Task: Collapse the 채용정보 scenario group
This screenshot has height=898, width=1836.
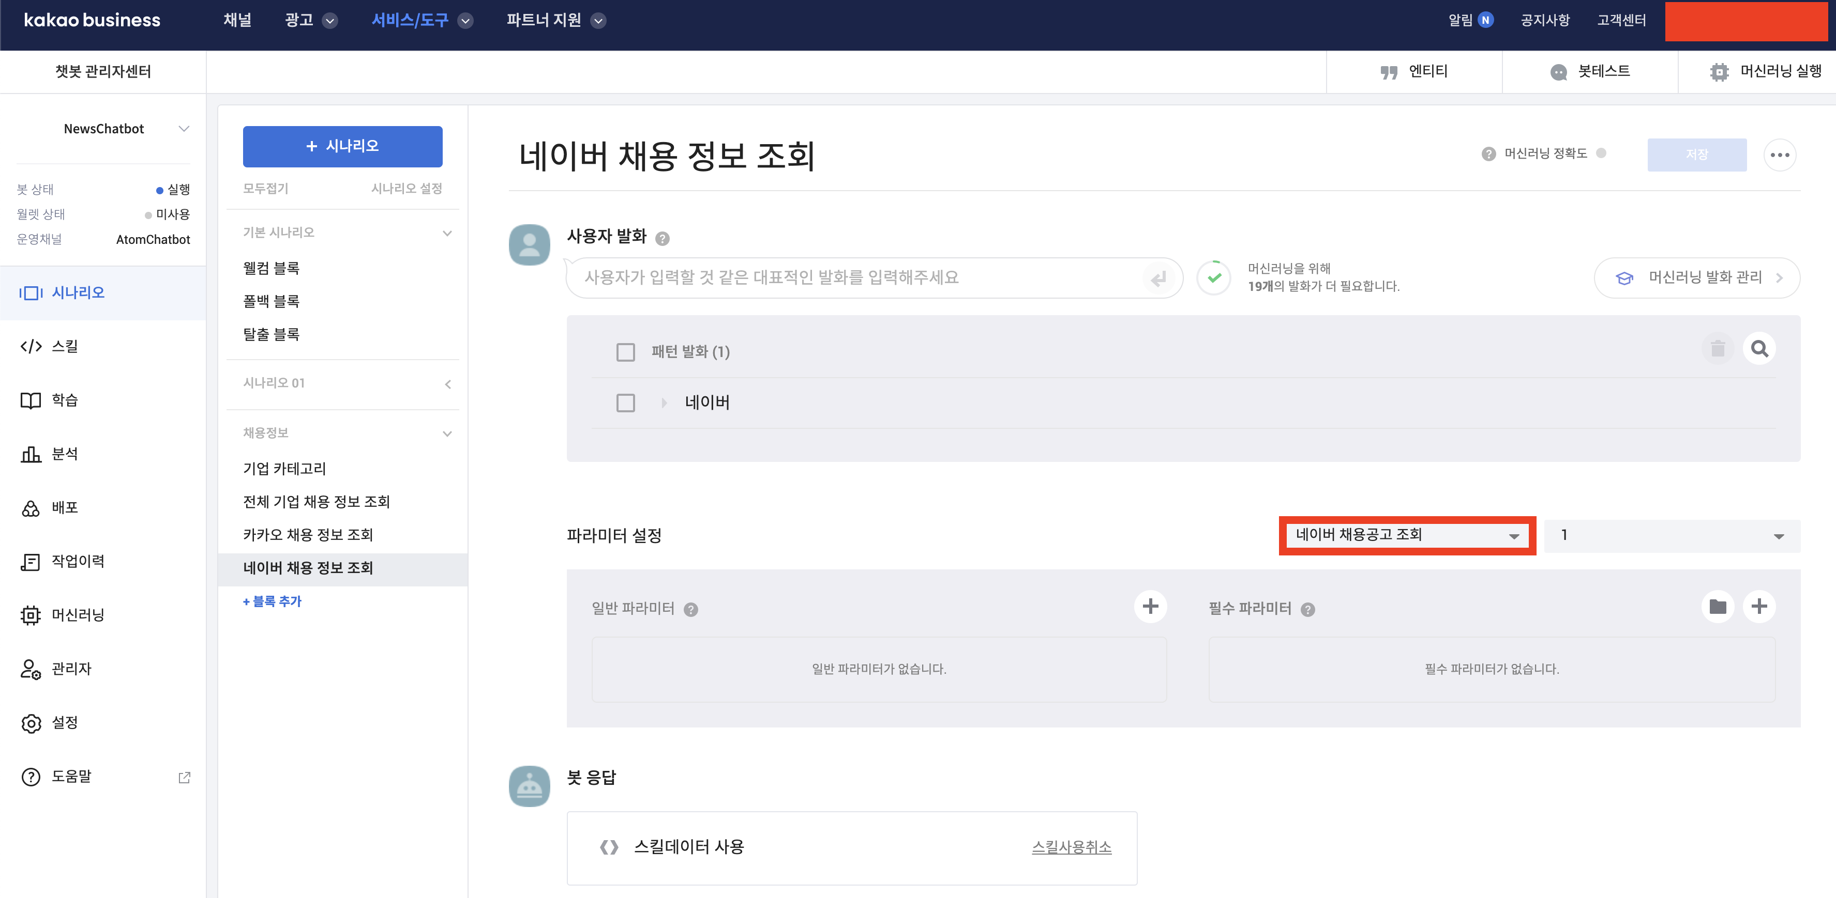Action: pos(447,433)
